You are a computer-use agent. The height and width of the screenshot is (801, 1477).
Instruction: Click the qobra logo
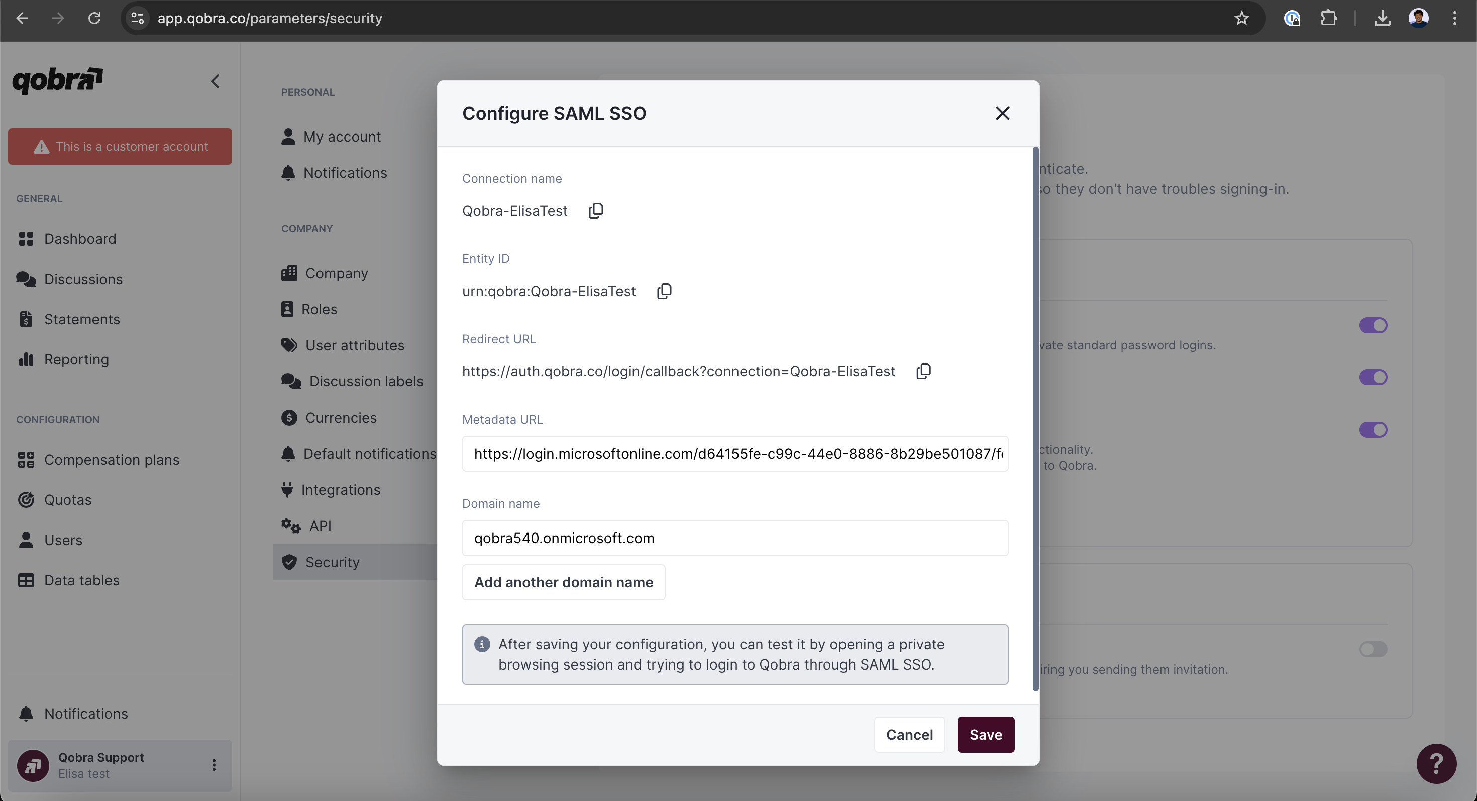tap(57, 80)
